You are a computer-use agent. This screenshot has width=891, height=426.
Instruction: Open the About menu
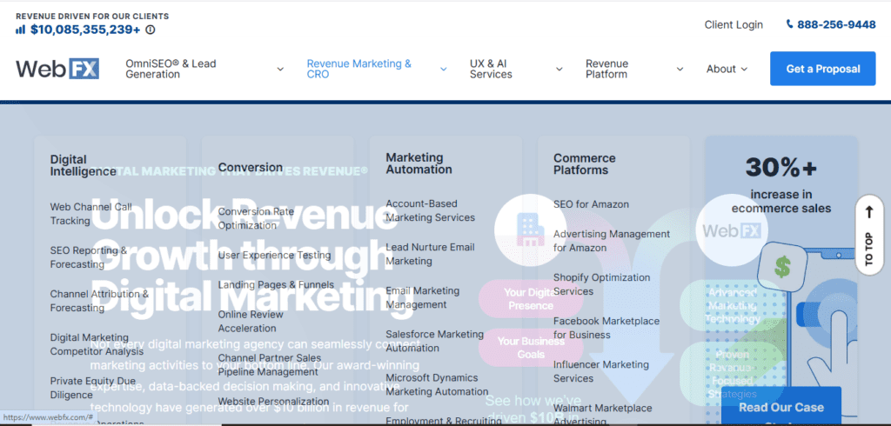pos(721,69)
